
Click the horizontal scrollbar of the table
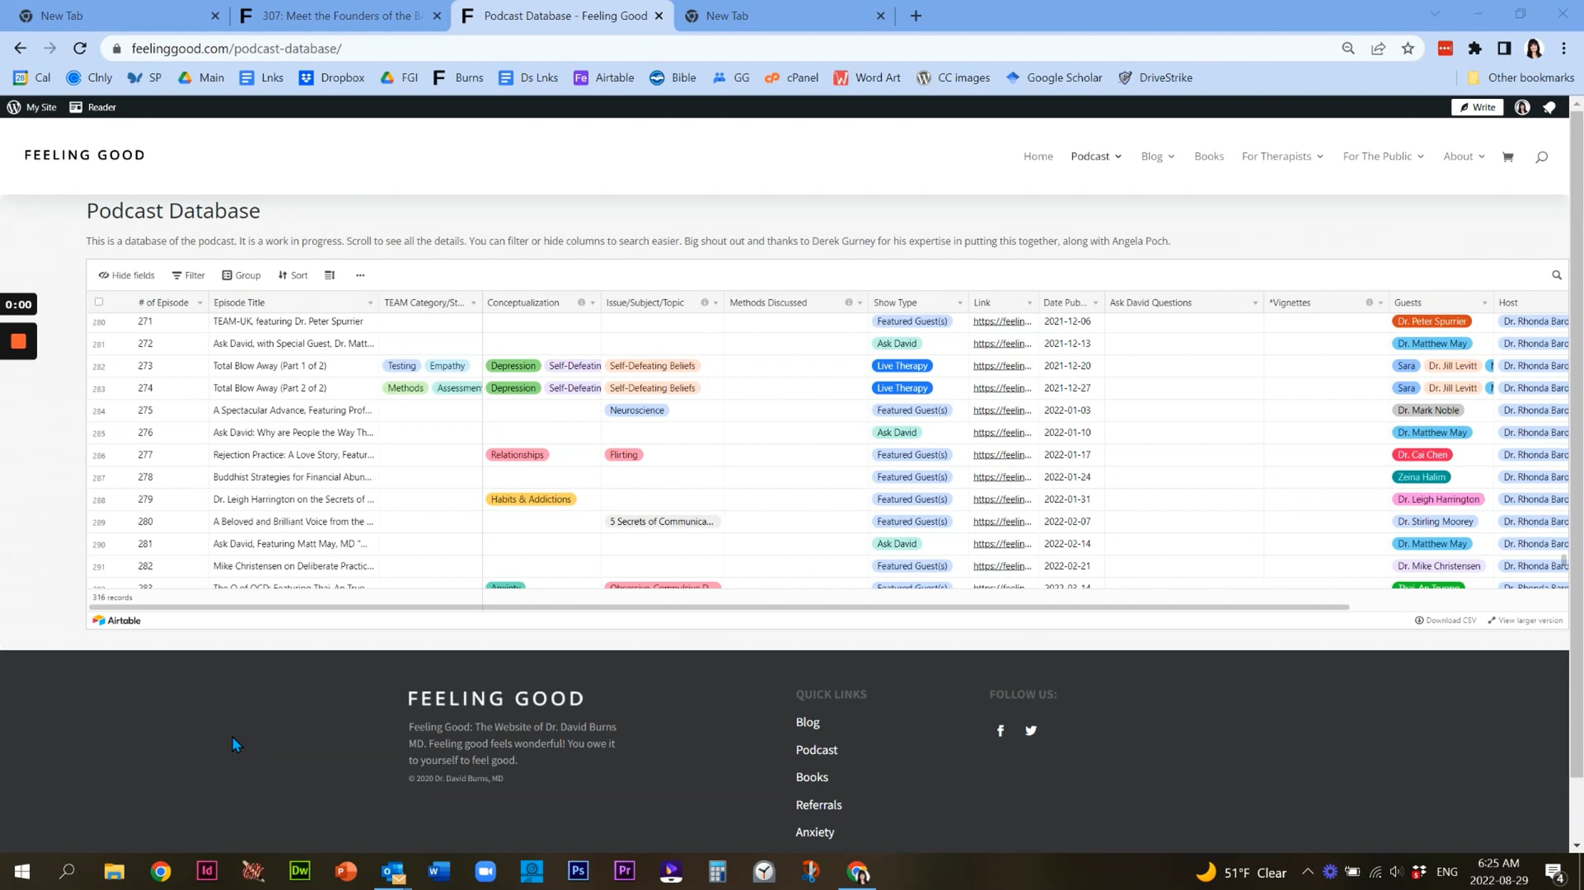click(x=718, y=606)
